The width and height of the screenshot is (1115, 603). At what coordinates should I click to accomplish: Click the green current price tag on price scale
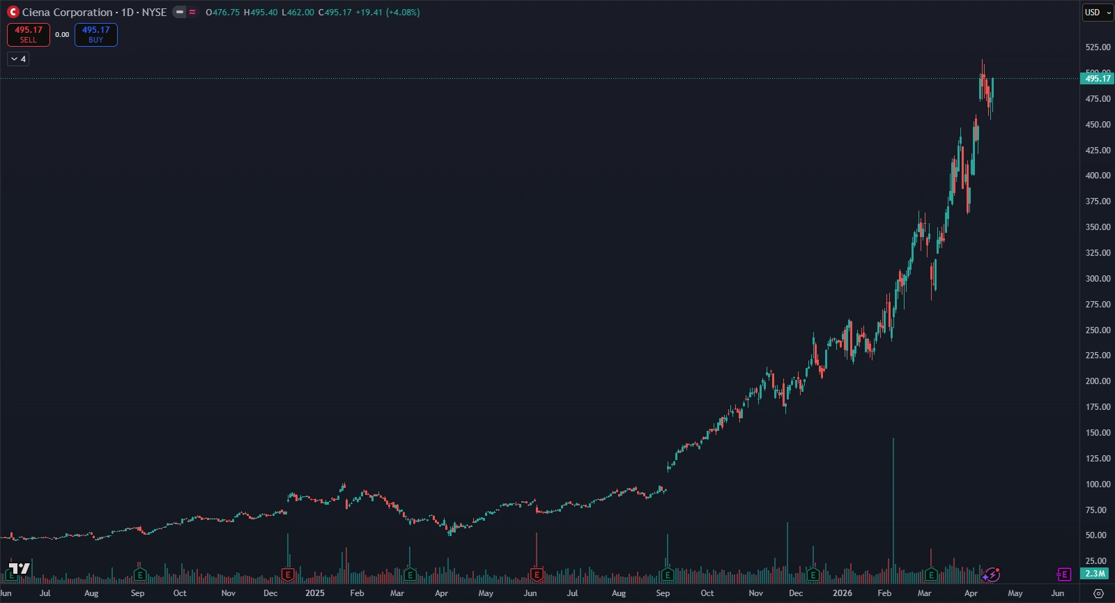click(x=1097, y=79)
